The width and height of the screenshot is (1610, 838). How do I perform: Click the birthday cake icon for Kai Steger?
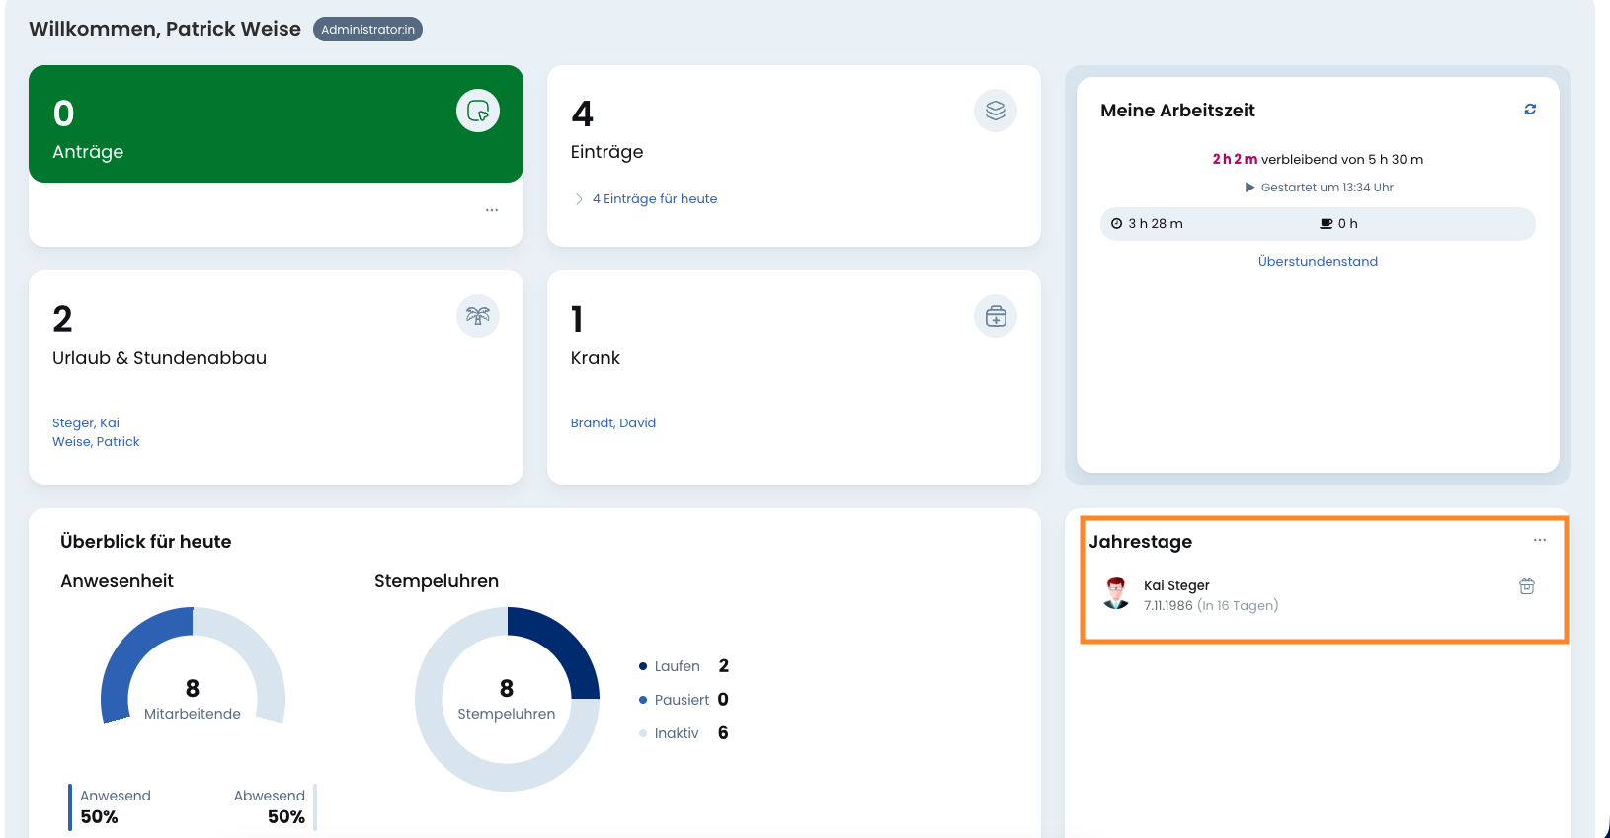(x=1526, y=586)
